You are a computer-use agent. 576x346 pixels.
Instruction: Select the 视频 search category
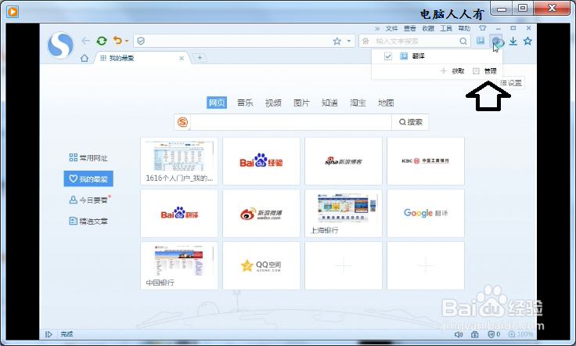point(273,103)
